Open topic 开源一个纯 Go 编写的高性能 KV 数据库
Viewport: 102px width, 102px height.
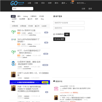(x=29, y=90)
